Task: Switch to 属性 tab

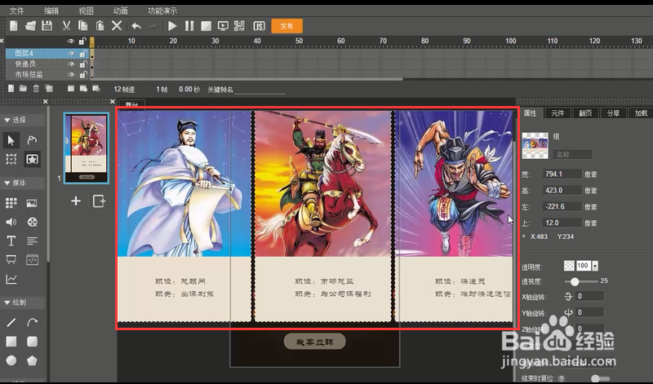Action: coord(530,113)
